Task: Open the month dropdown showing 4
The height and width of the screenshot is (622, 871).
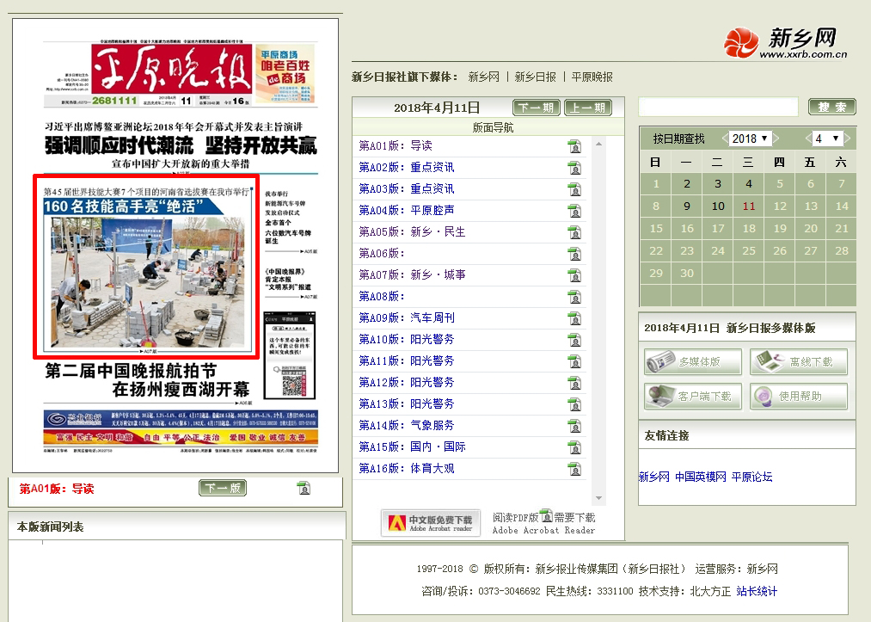Action: [827, 139]
